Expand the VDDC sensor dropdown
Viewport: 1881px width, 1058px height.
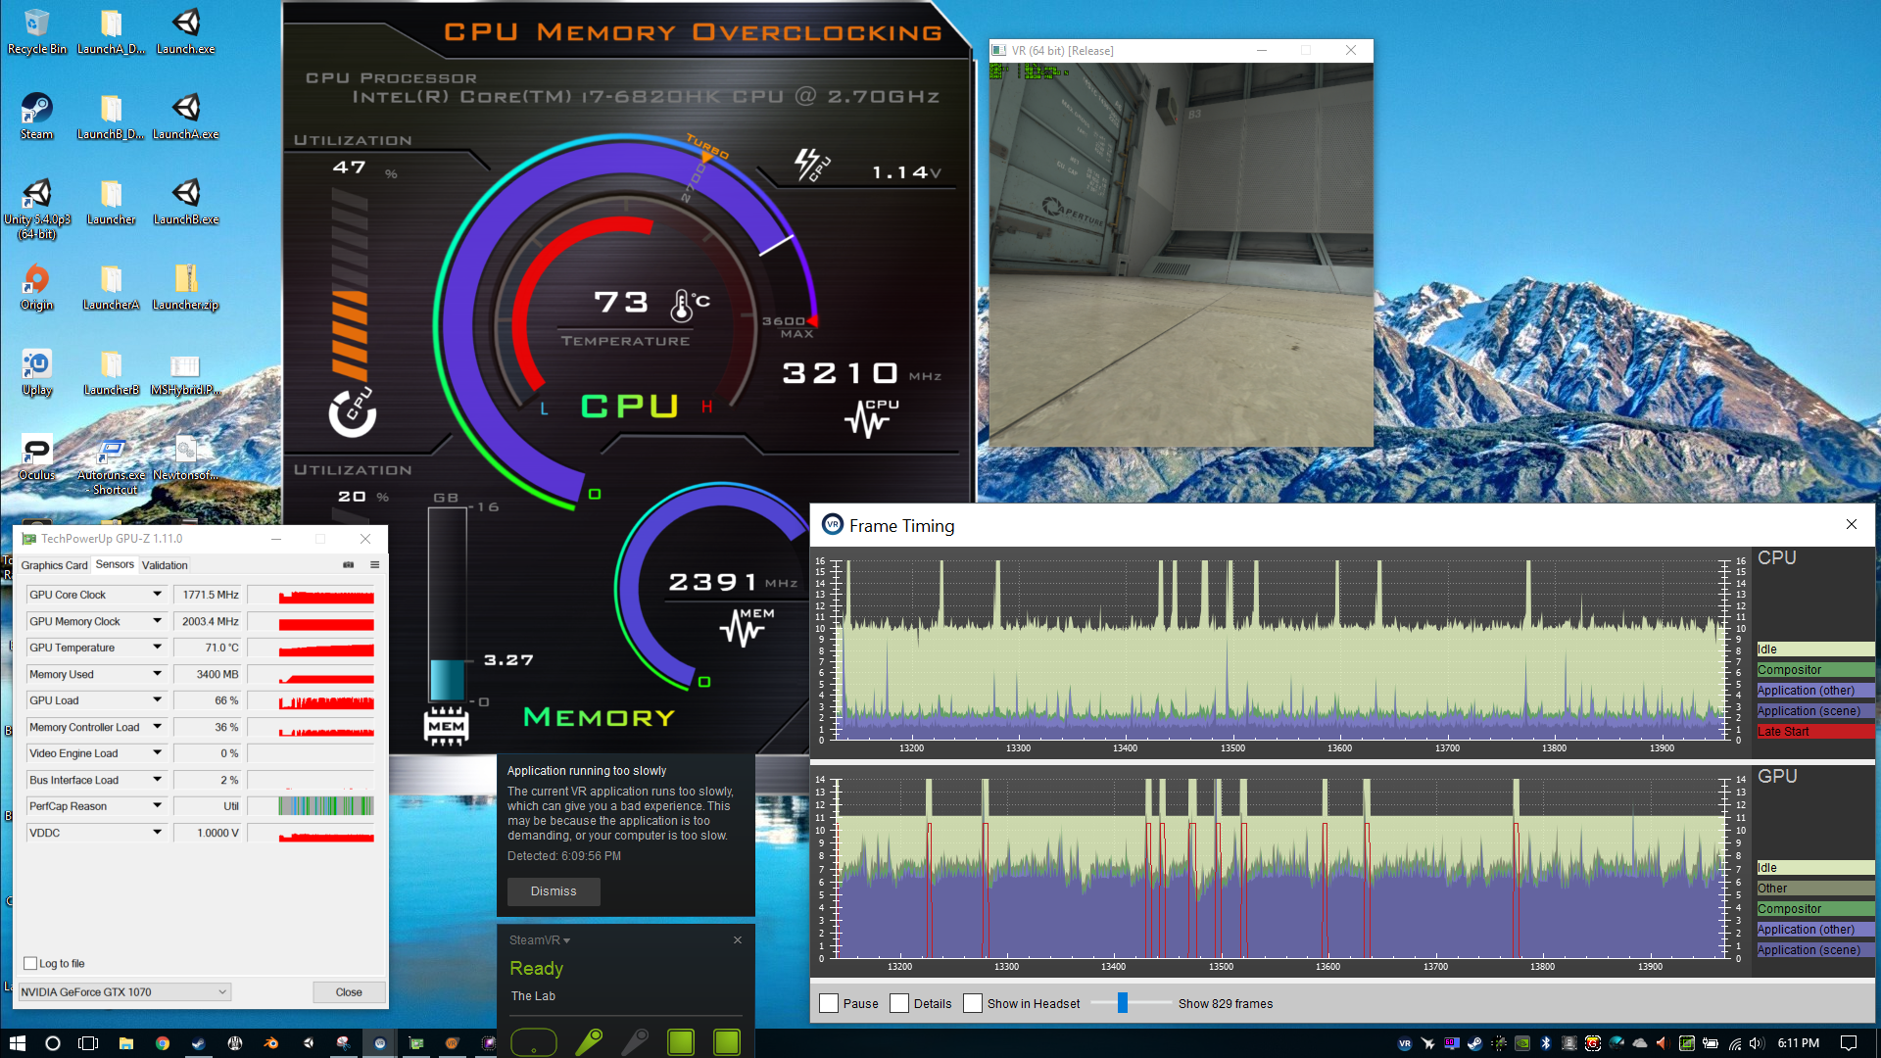[157, 833]
